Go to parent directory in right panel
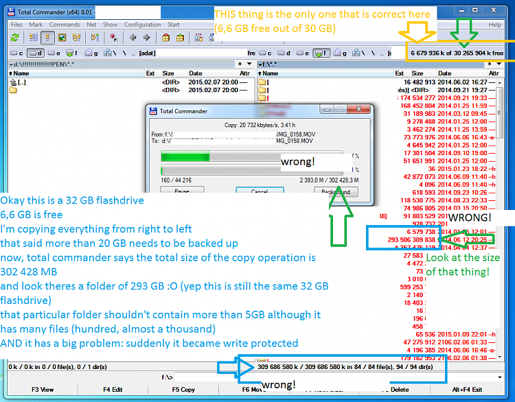 tap(382, 53)
